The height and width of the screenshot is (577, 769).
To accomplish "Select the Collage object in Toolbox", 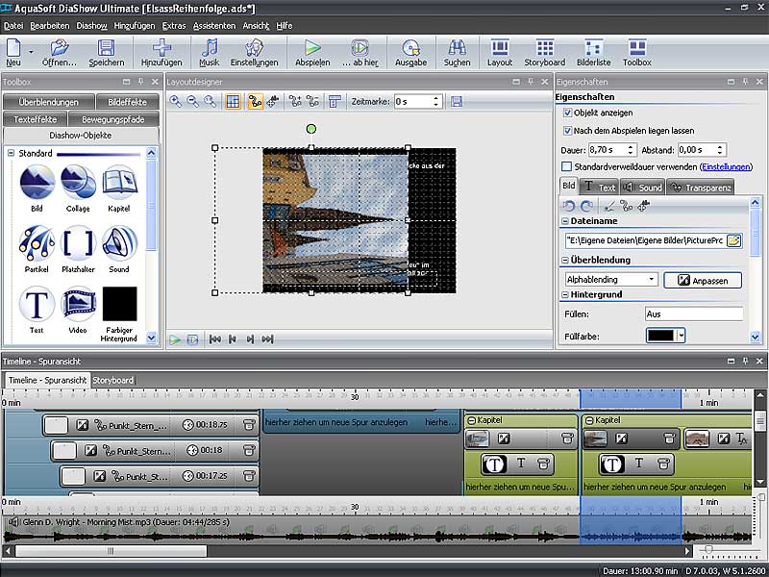I will click(78, 182).
